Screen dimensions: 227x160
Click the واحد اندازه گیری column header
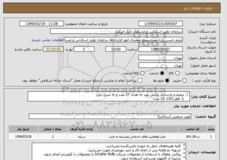coord(82,129)
